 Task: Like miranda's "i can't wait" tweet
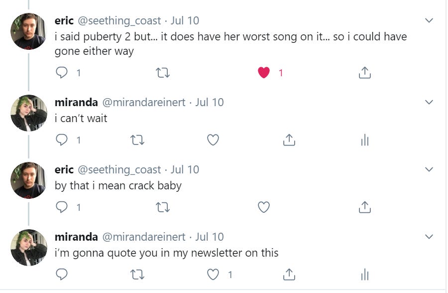pos(213,141)
